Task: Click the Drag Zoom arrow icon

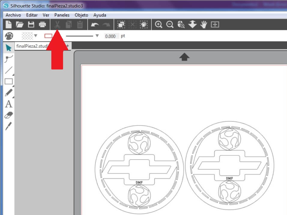Action: 192,25
